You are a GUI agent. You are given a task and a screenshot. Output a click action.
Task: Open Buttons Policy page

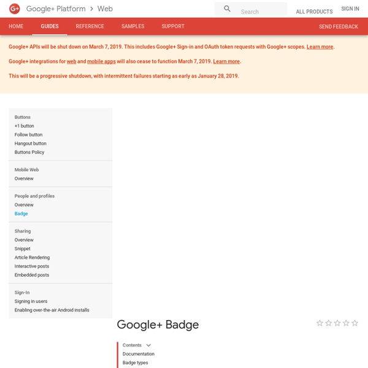(29, 152)
